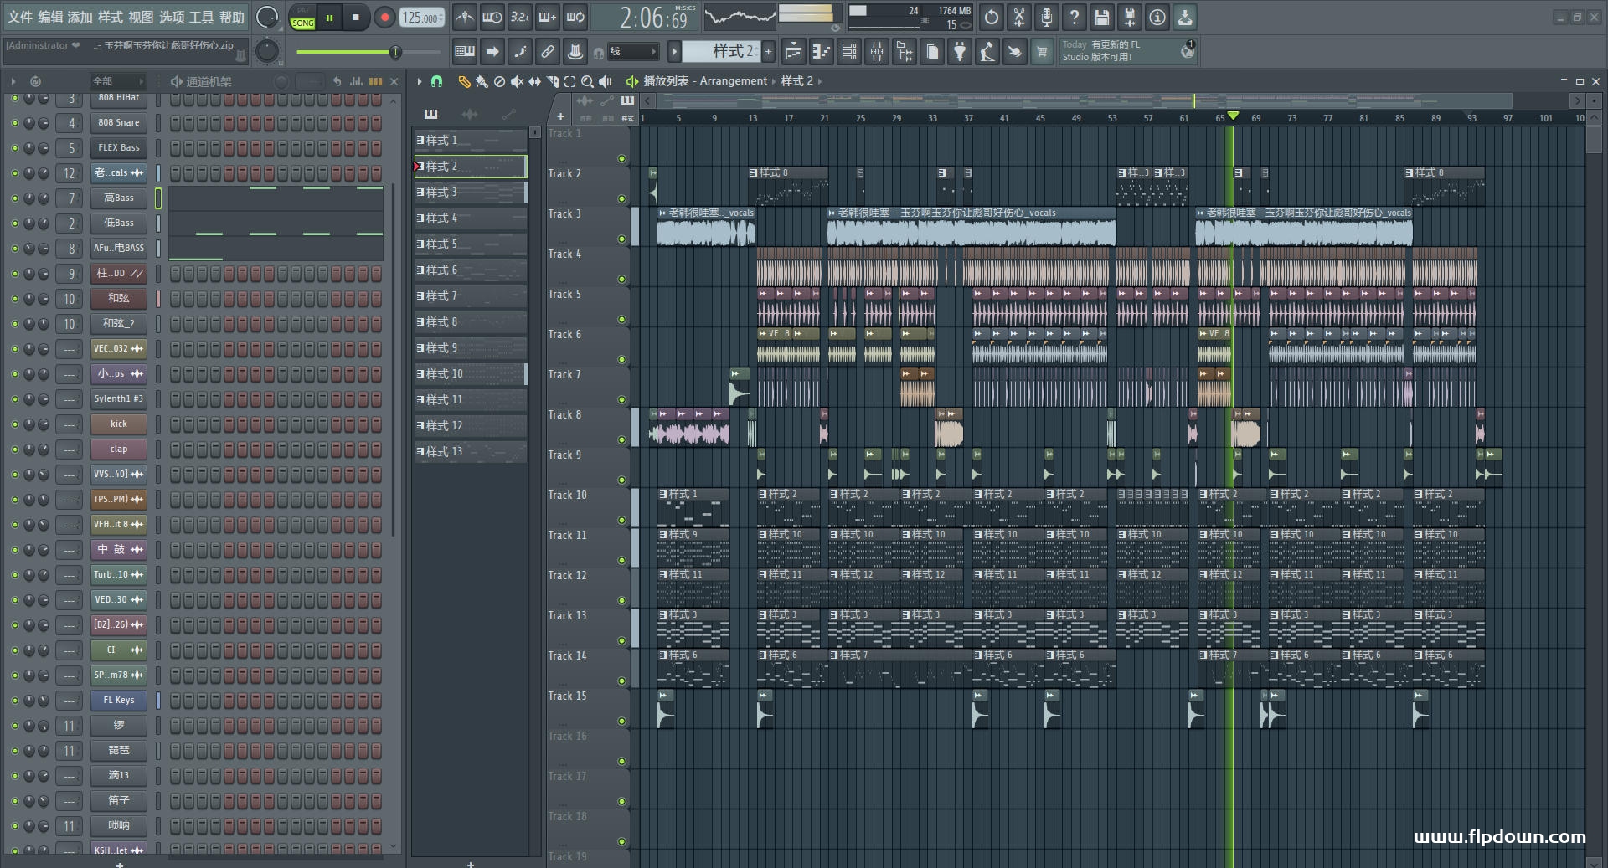Toggle the SONG/PAT mode switch
1608x868 pixels.
(303, 18)
